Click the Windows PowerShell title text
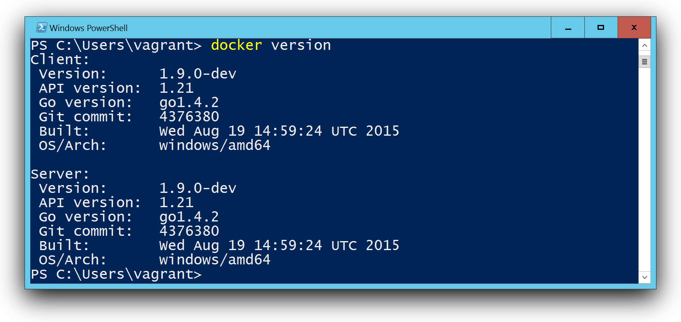The height and width of the screenshot is (322, 681). (88, 28)
